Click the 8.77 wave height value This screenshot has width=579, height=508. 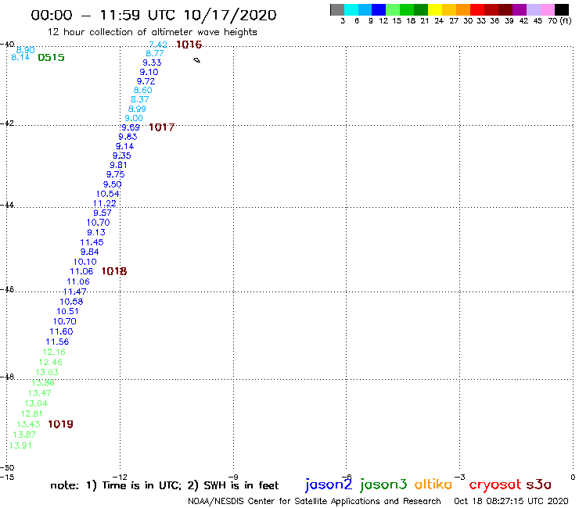(x=155, y=53)
